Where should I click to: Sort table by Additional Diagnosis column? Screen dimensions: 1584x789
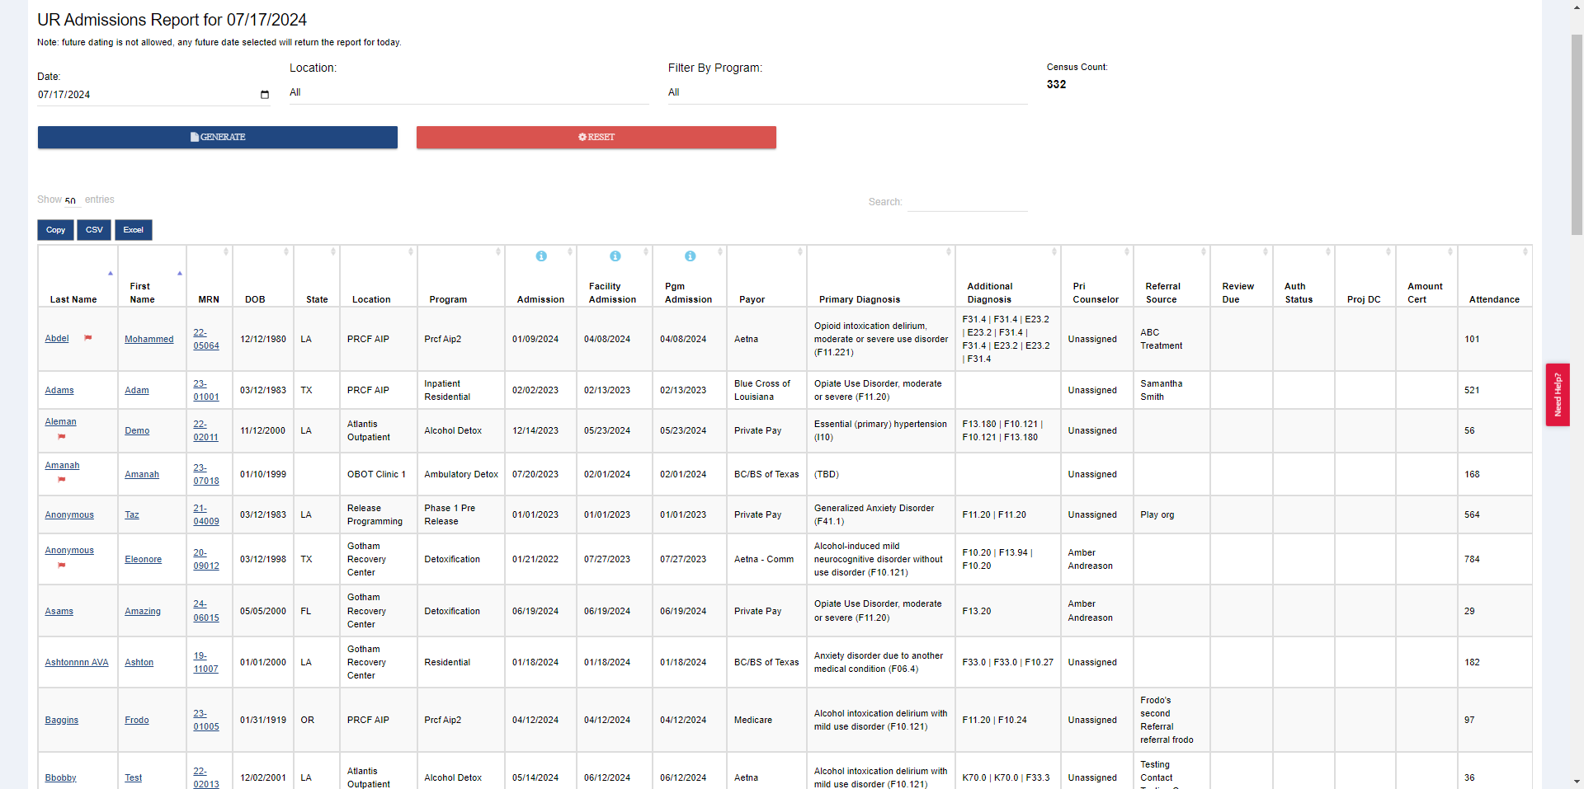(1008, 276)
